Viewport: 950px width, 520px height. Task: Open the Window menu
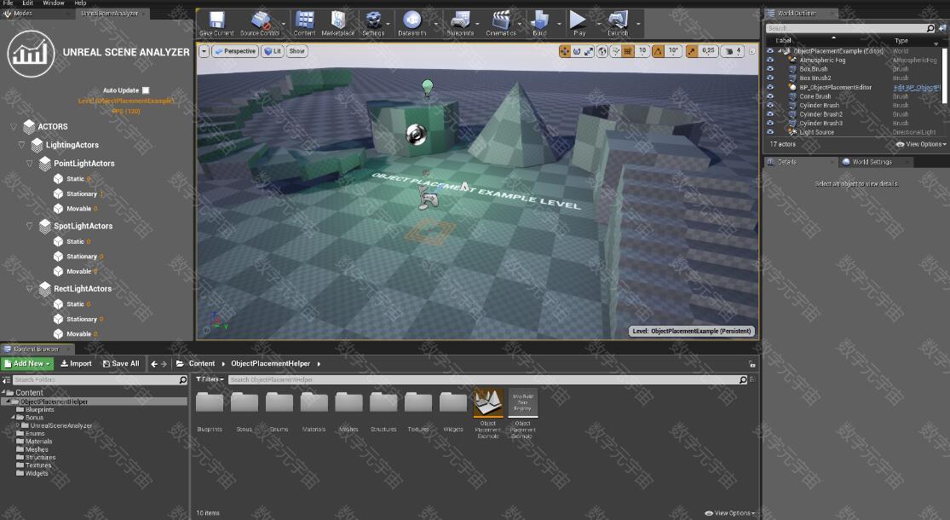pos(54,3)
